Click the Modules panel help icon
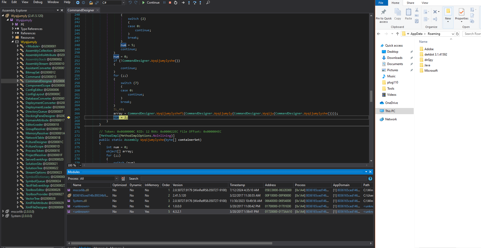Viewport: 481px width, 248px height. pos(370,179)
